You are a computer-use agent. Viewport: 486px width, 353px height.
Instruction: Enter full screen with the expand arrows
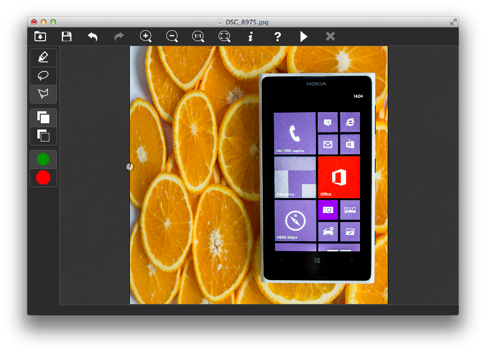(453, 22)
